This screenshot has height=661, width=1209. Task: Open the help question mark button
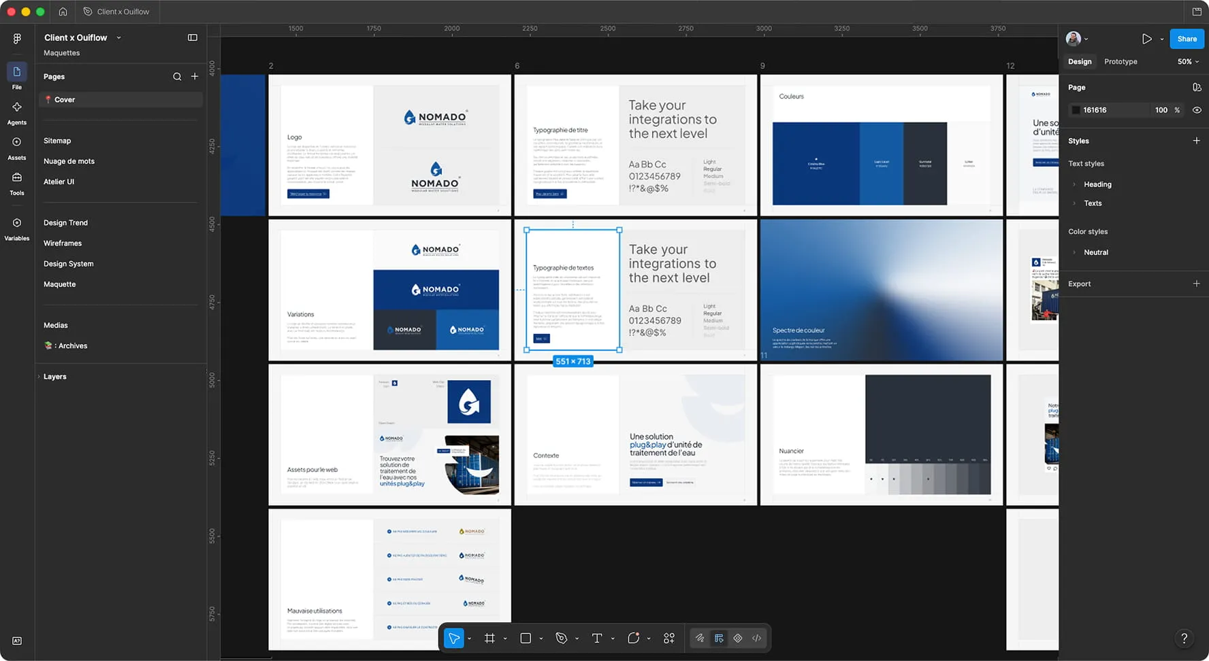(x=1184, y=638)
